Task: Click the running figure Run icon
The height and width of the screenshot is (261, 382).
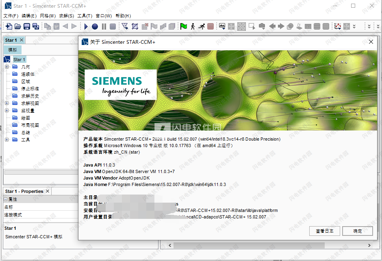Action: coord(202,26)
